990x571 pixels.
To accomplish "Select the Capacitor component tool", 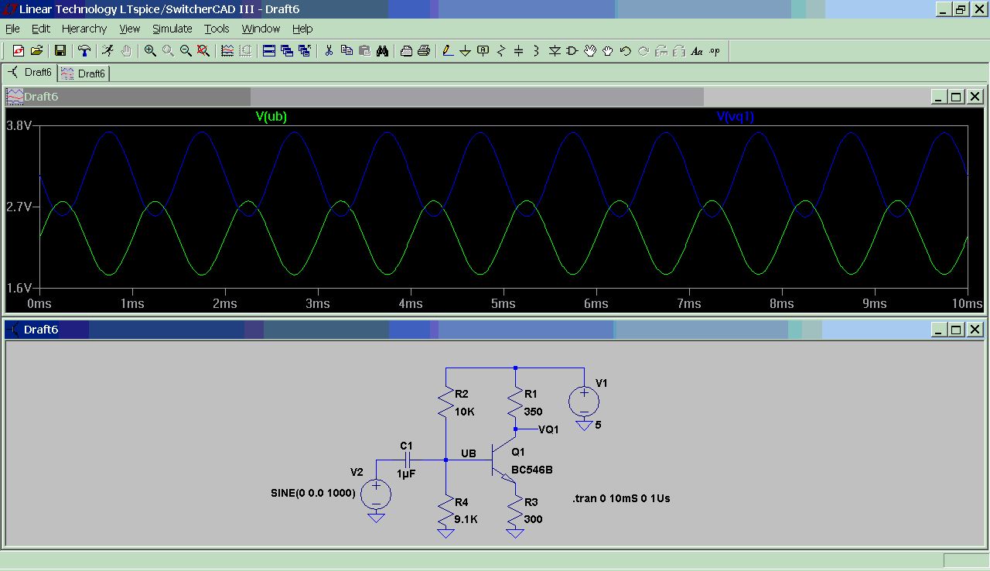I will click(x=519, y=51).
